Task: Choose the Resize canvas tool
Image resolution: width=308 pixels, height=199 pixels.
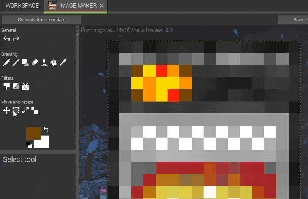Action: point(35,110)
